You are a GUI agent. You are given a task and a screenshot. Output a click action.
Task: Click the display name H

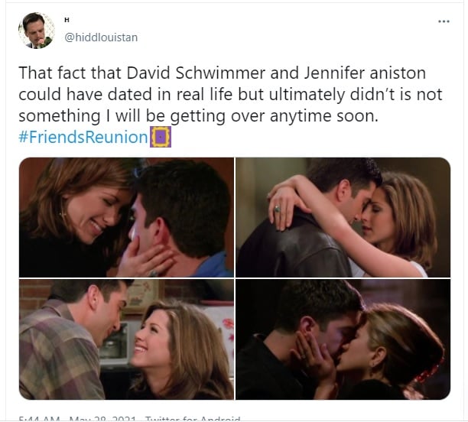67,20
